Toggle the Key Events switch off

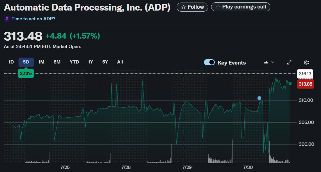click(209, 62)
